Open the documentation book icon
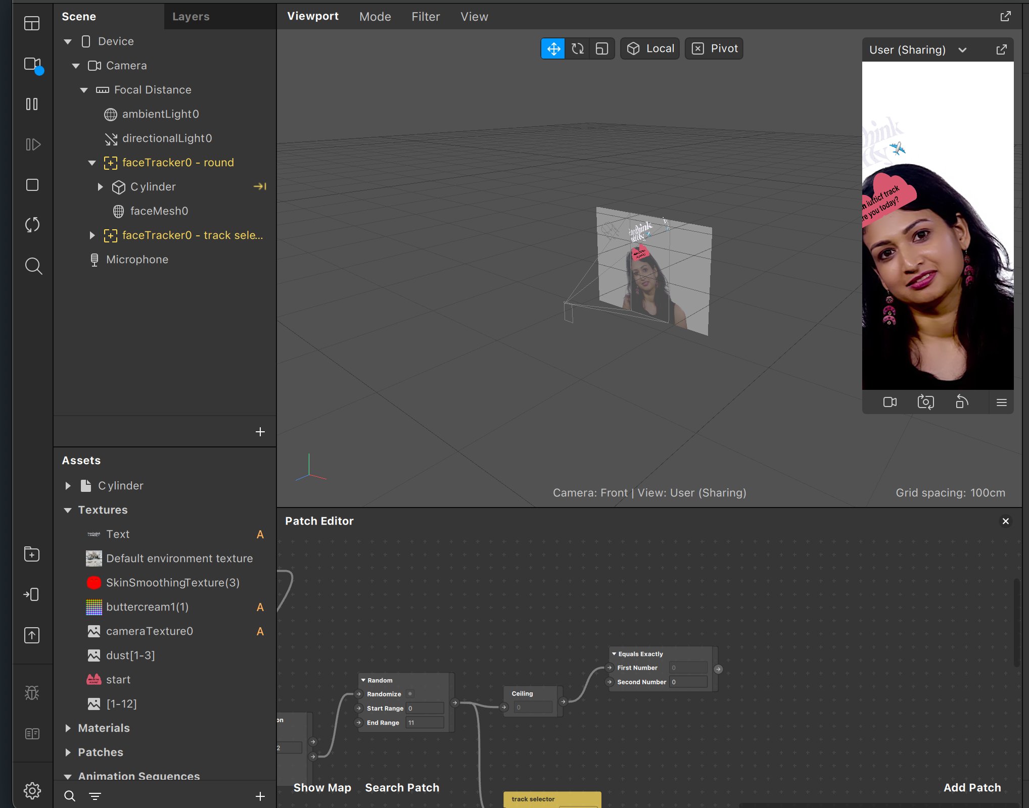Viewport: 1029px width, 808px height. 32,734
